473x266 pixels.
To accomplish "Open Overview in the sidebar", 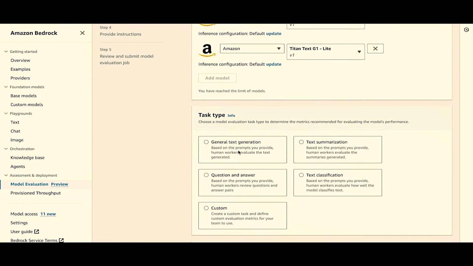I will [x=20, y=60].
